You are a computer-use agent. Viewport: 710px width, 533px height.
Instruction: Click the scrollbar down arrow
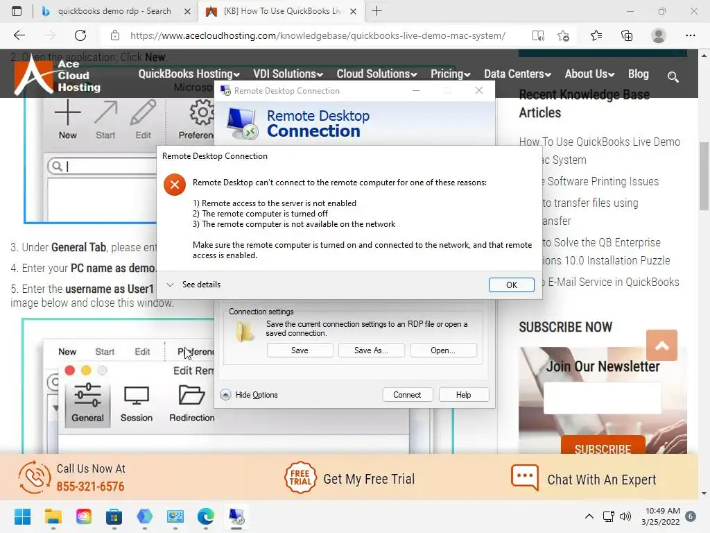[704, 493]
